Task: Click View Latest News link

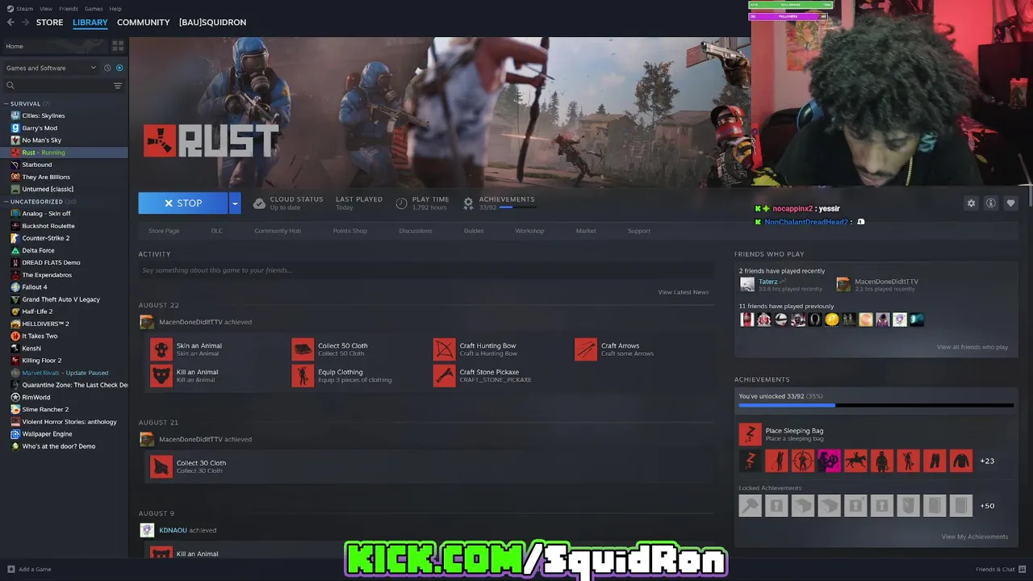Action: tap(683, 292)
